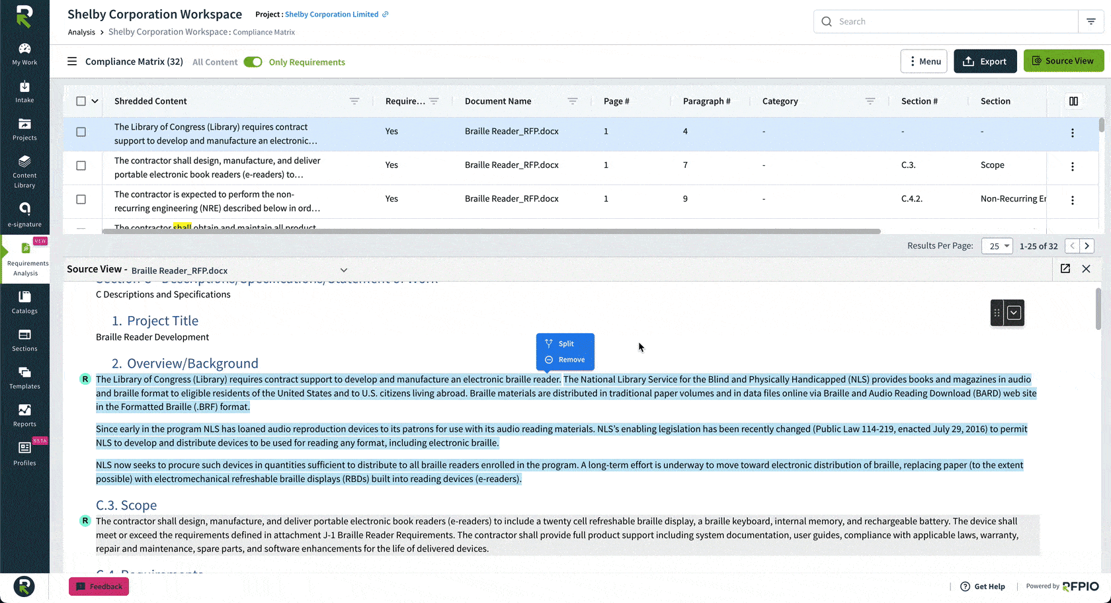Open Requirement column filter

pyautogui.click(x=434, y=101)
